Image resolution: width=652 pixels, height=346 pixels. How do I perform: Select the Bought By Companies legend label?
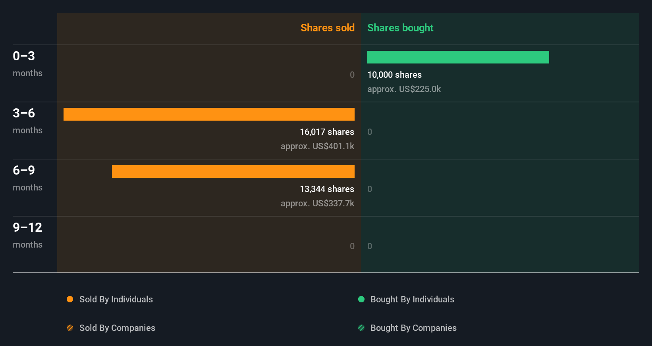click(x=413, y=328)
